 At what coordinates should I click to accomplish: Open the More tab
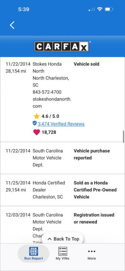91,253
